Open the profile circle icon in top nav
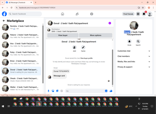 (92, 14)
